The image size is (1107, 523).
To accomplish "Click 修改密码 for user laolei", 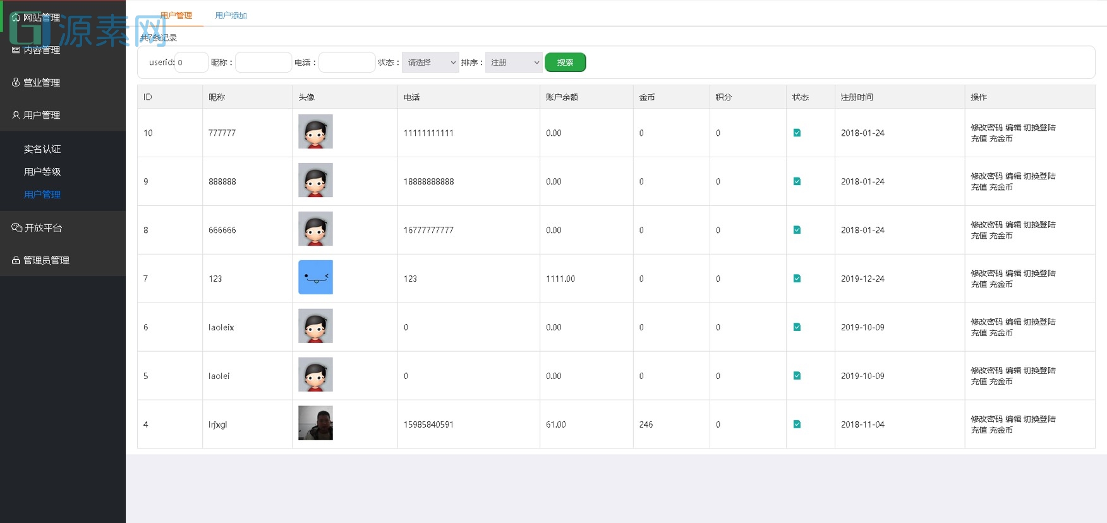I will (x=986, y=371).
